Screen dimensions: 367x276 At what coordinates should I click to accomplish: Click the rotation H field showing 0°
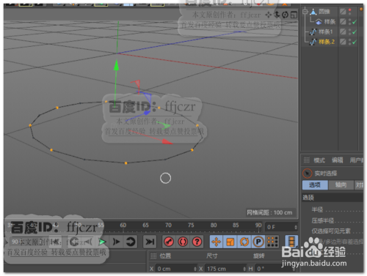click(276, 269)
